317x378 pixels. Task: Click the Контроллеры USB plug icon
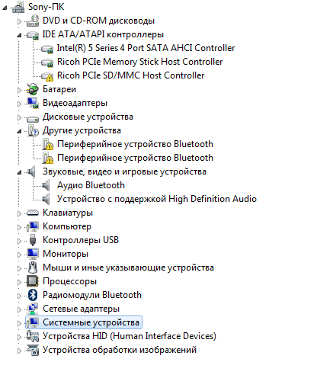coord(33,240)
